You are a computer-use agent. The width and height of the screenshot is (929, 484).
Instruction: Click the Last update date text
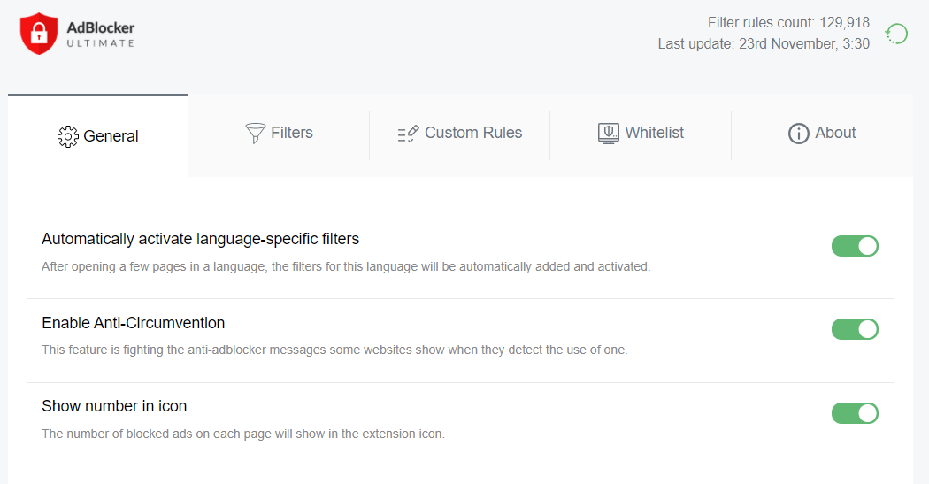764,43
